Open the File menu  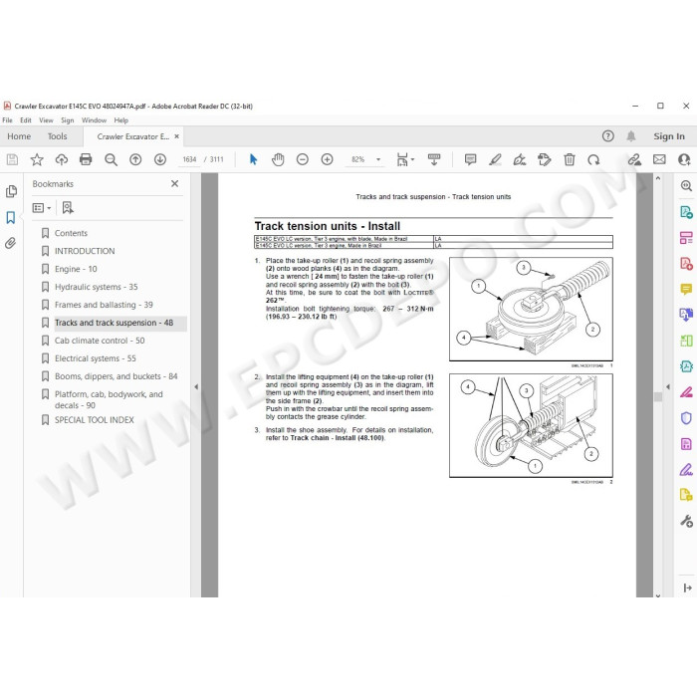pos(8,120)
